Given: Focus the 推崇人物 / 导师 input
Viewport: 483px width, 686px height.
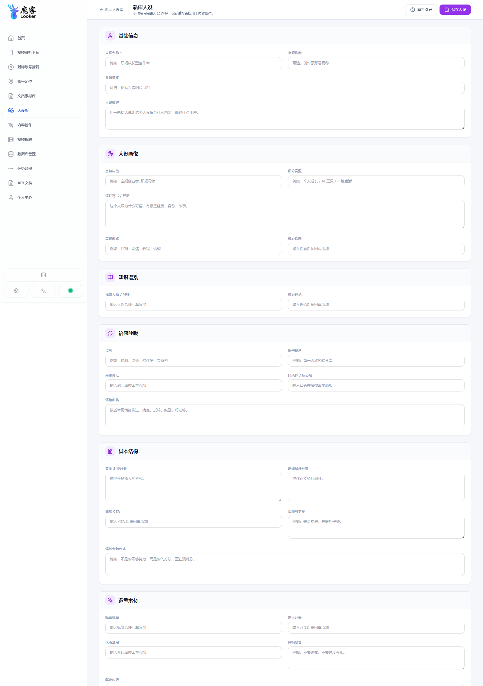Looking at the screenshot, I should coord(194,305).
